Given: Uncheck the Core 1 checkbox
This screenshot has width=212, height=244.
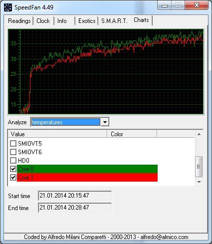Looking at the screenshot, I should coord(13,178).
